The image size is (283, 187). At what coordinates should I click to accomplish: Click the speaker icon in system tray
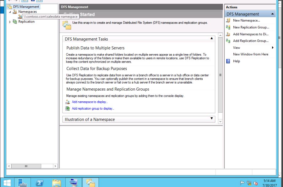[256, 183]
